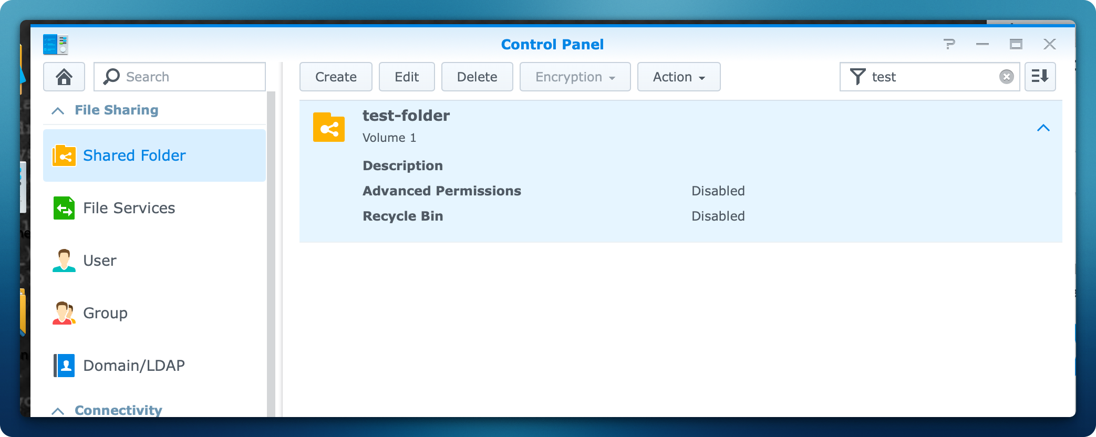Viewport: 1096px width, 437px height.
Task: Collapse the test-folder details chevron
Action: 1043,128
